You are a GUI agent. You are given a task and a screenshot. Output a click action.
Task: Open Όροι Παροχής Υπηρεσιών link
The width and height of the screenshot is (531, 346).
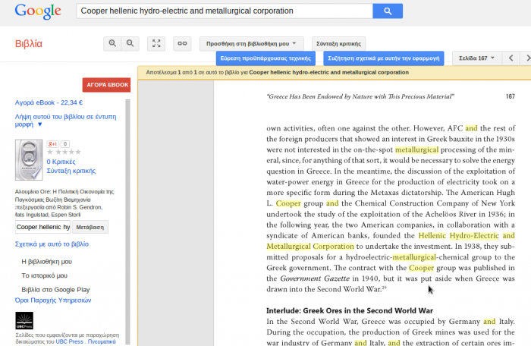click(53, 300)
